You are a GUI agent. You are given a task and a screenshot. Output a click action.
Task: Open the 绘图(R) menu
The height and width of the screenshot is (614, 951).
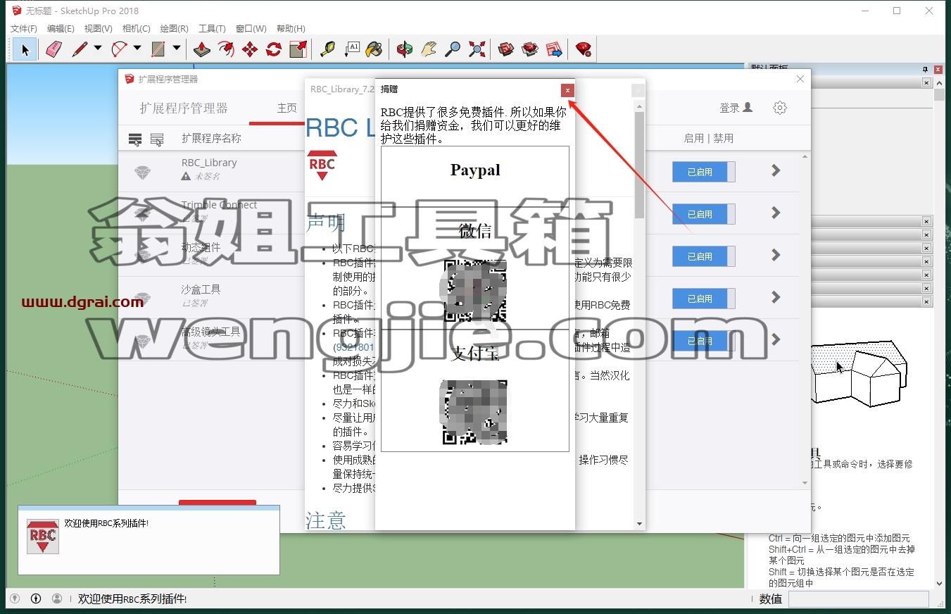174,28
